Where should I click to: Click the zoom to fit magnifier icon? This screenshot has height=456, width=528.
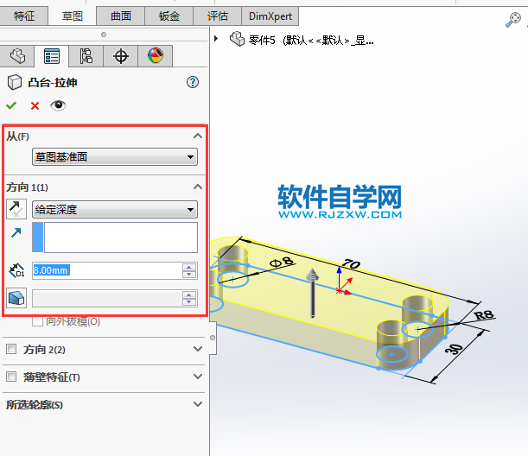513,20
